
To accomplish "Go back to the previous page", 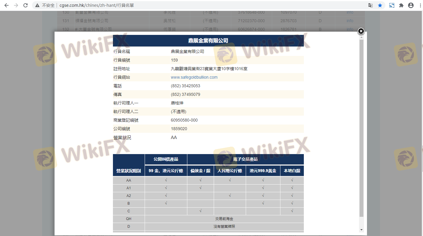I will (7, 5).
